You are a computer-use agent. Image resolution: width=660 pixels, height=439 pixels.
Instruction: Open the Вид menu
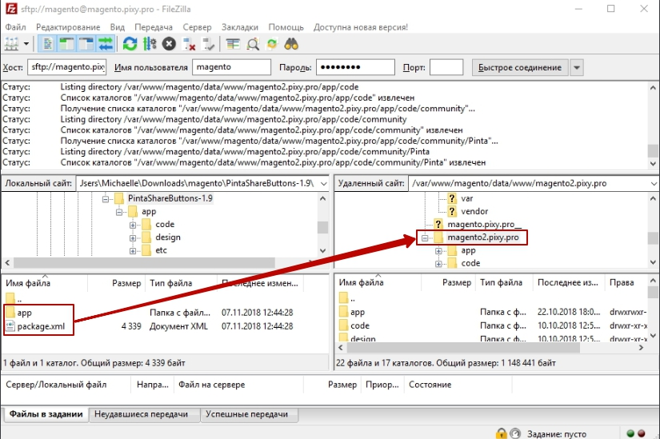(118, 27)
